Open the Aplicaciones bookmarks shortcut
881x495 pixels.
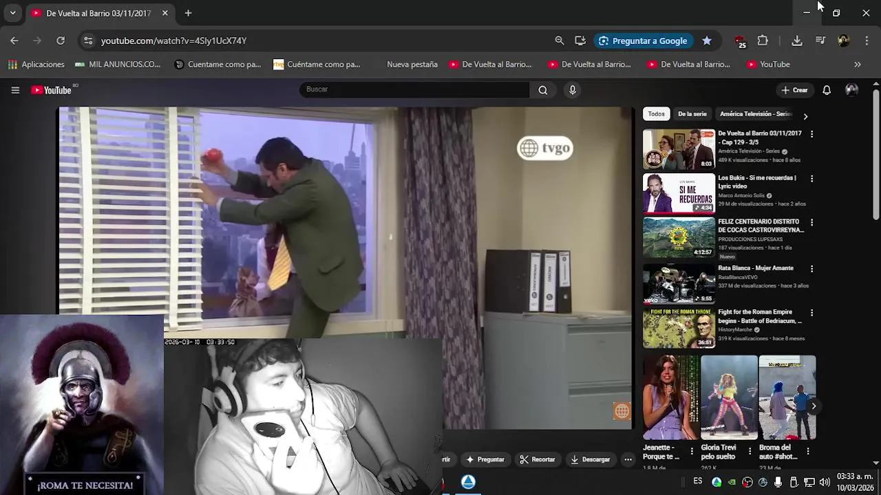point(36,65)
